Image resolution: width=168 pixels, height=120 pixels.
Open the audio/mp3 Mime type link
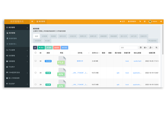click(137, 61)
